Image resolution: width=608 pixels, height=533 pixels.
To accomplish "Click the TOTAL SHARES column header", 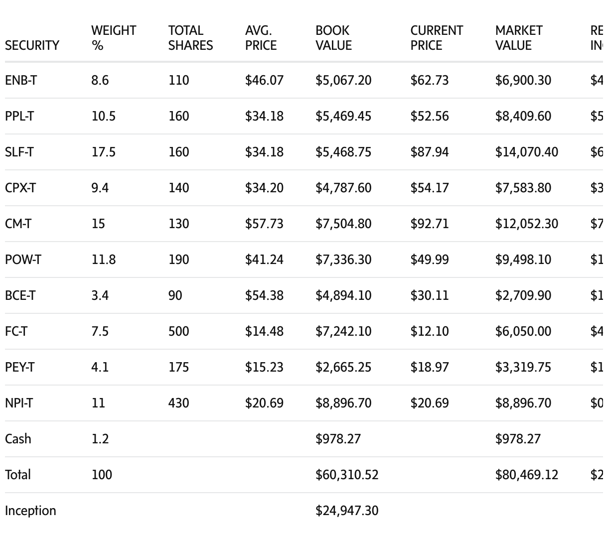I will point(190,38).
